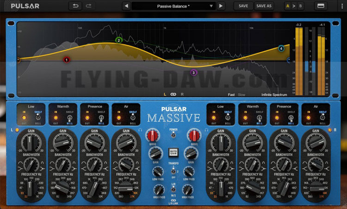This screenshot has height=209, width=347.
Task: Click right Air band BANDWIDTH knob
Action: click(x=316, y=165)
